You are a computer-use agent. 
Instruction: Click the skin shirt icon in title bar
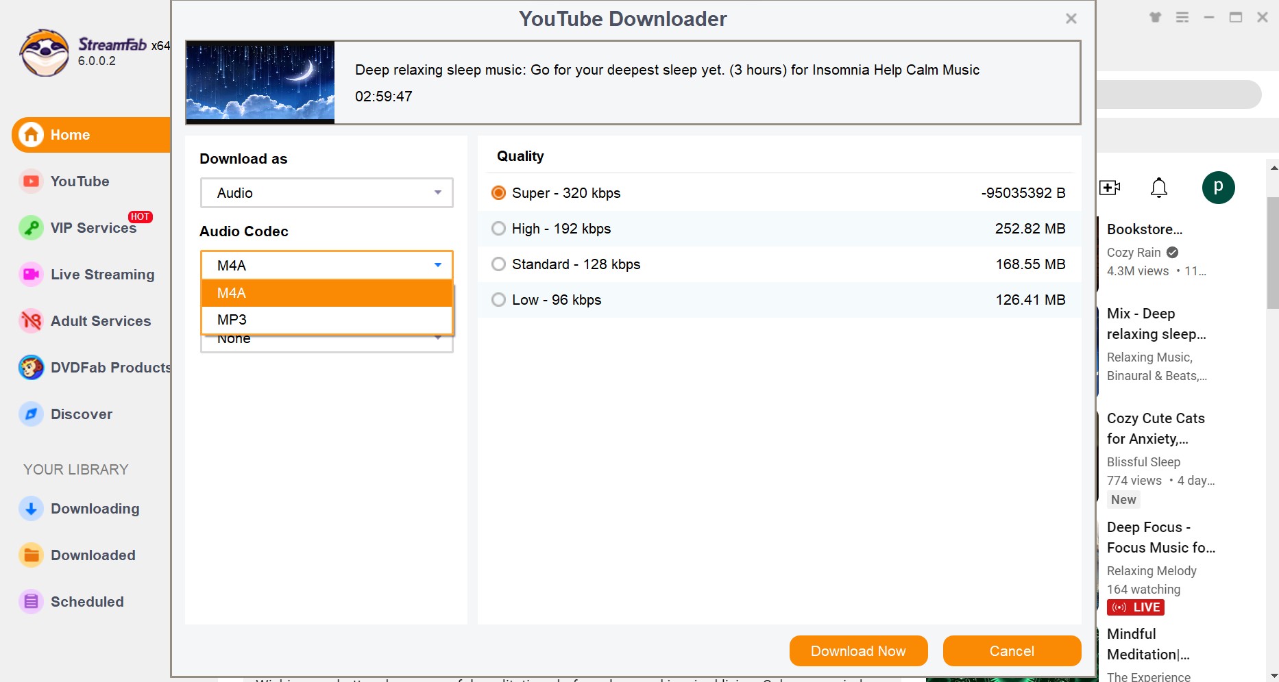pyautogui.click(x=1156, y=18)
